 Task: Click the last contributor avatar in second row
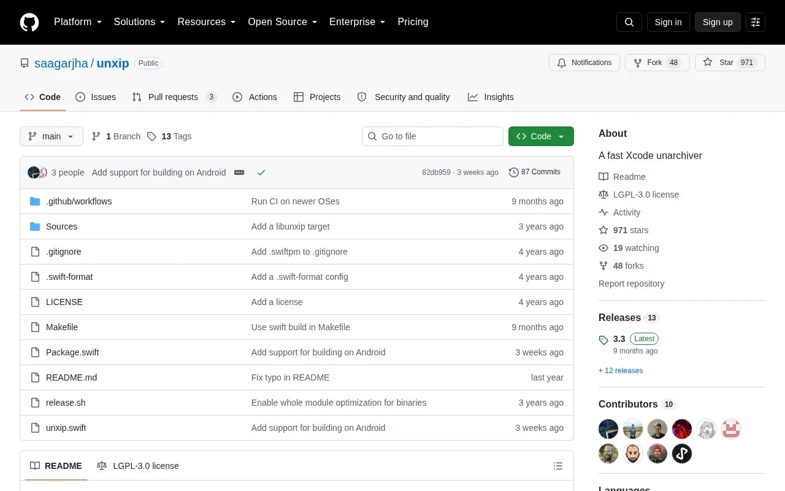coord(682,454)
